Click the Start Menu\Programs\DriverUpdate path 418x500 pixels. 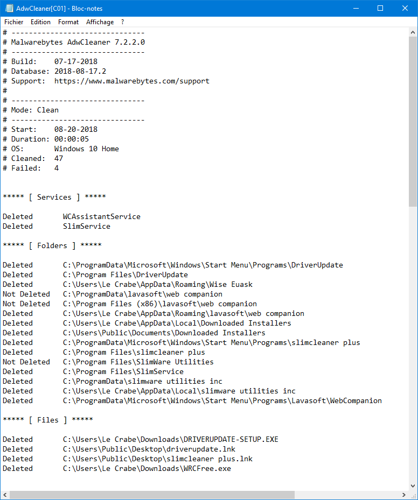203,265
